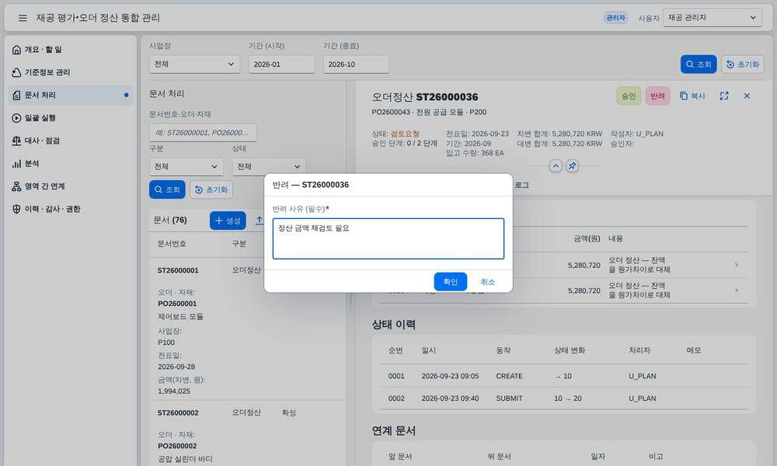Click 초기화 in the 문서 처리 panel
The height and width of the screenshot is (466, 777).
(211, 190)
